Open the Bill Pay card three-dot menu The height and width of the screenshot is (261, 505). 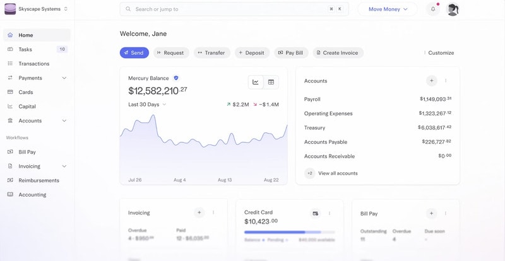446,213
